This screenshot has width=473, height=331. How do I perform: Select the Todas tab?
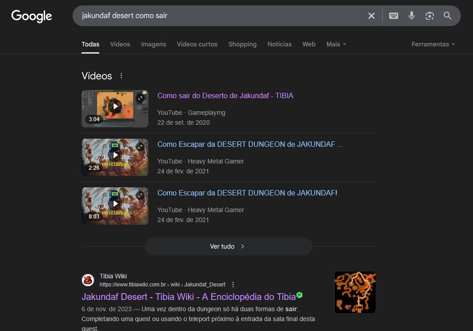(x=90, y=44)
